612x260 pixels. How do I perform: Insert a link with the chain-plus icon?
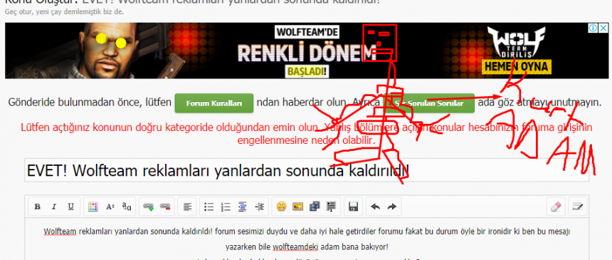click(x=148, y=207)
